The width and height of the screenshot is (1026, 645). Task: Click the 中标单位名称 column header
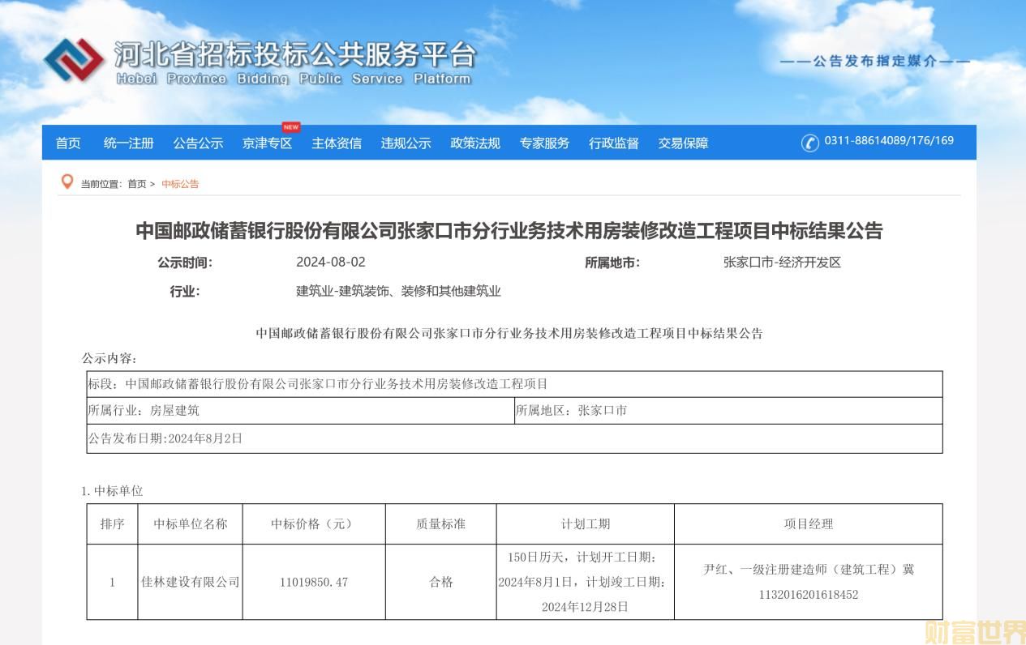191,524
